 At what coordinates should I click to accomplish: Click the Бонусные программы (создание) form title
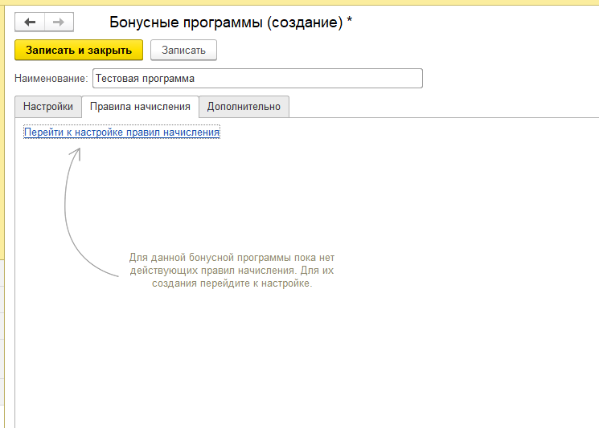coord(225,22)
